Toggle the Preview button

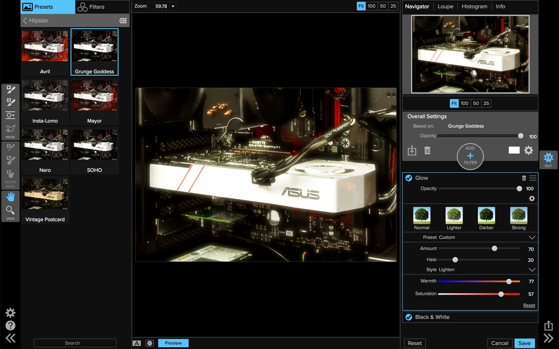pos(173,343)
